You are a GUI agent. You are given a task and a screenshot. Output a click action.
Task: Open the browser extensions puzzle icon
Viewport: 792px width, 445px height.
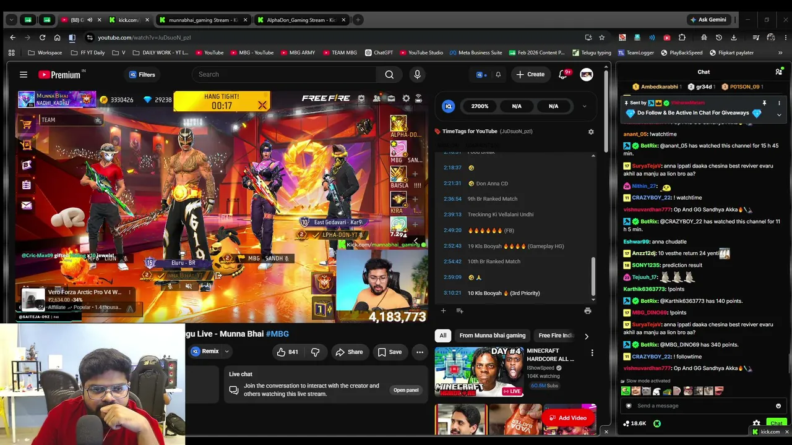pyautogui.click(x=682, y=38)
